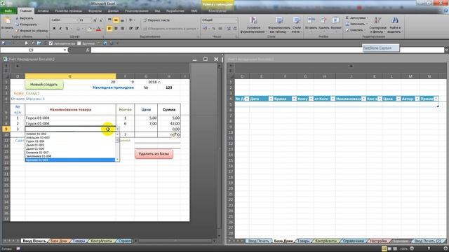This screenshot has height=252, width=449.
Task: Expand the Name Box dropdown arrow
Action: tap(65, 50)
